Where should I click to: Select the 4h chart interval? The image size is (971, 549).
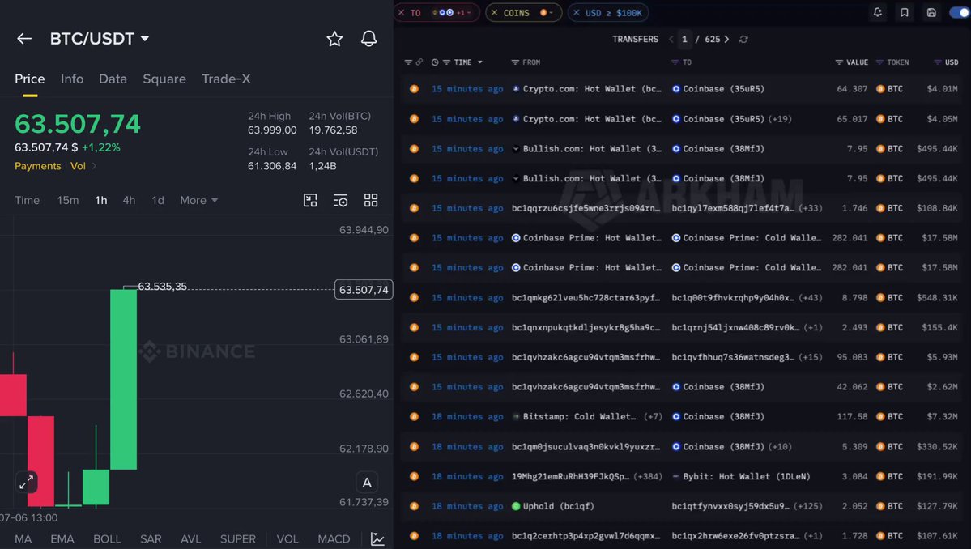point(129,201)
